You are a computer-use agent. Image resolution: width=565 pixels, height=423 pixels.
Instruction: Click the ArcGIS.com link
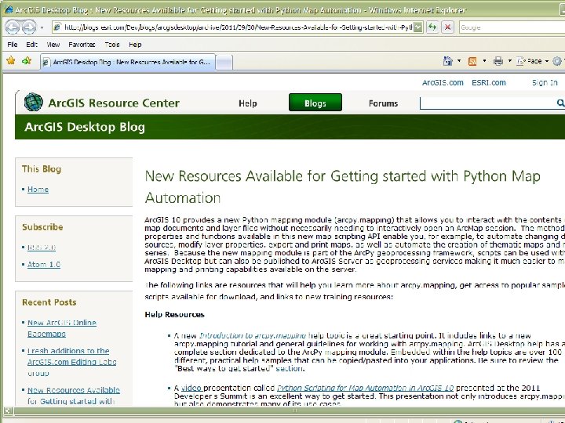pyautogui.click(x=443, y=83)
